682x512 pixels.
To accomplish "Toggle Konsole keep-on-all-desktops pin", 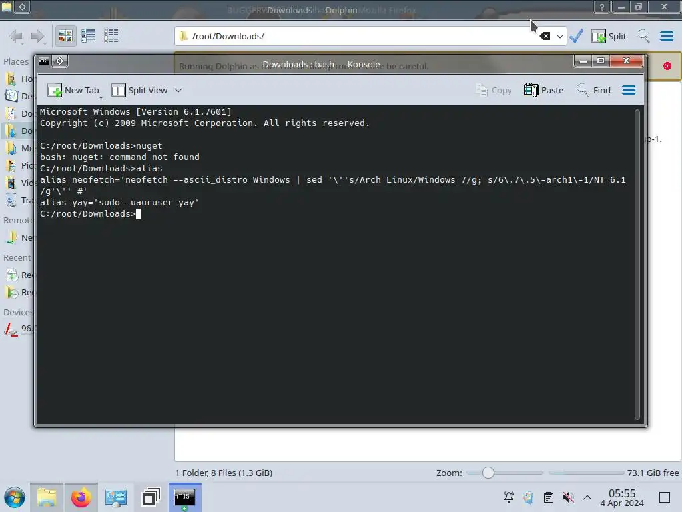I will 59,61.
